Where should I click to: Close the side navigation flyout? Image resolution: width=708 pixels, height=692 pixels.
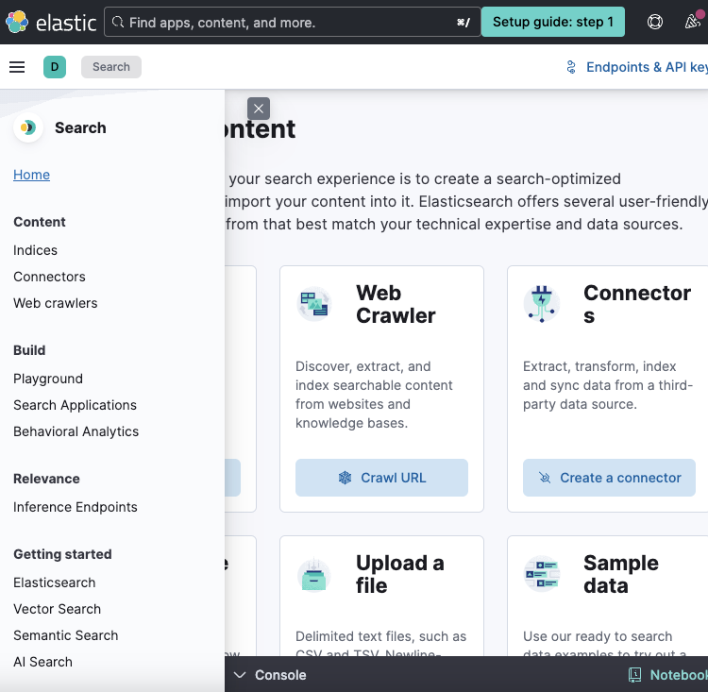(x=259, y=109)
